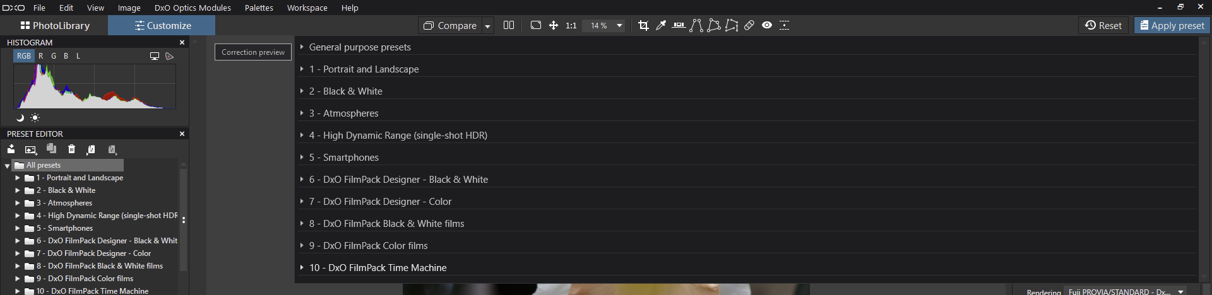Open the Image menu
This screenshot has width=1212, height=295.
pyautogui.click(x=129, y=8)
